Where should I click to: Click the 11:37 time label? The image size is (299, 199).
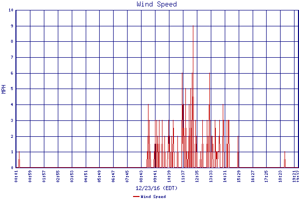tap(183, 176)
